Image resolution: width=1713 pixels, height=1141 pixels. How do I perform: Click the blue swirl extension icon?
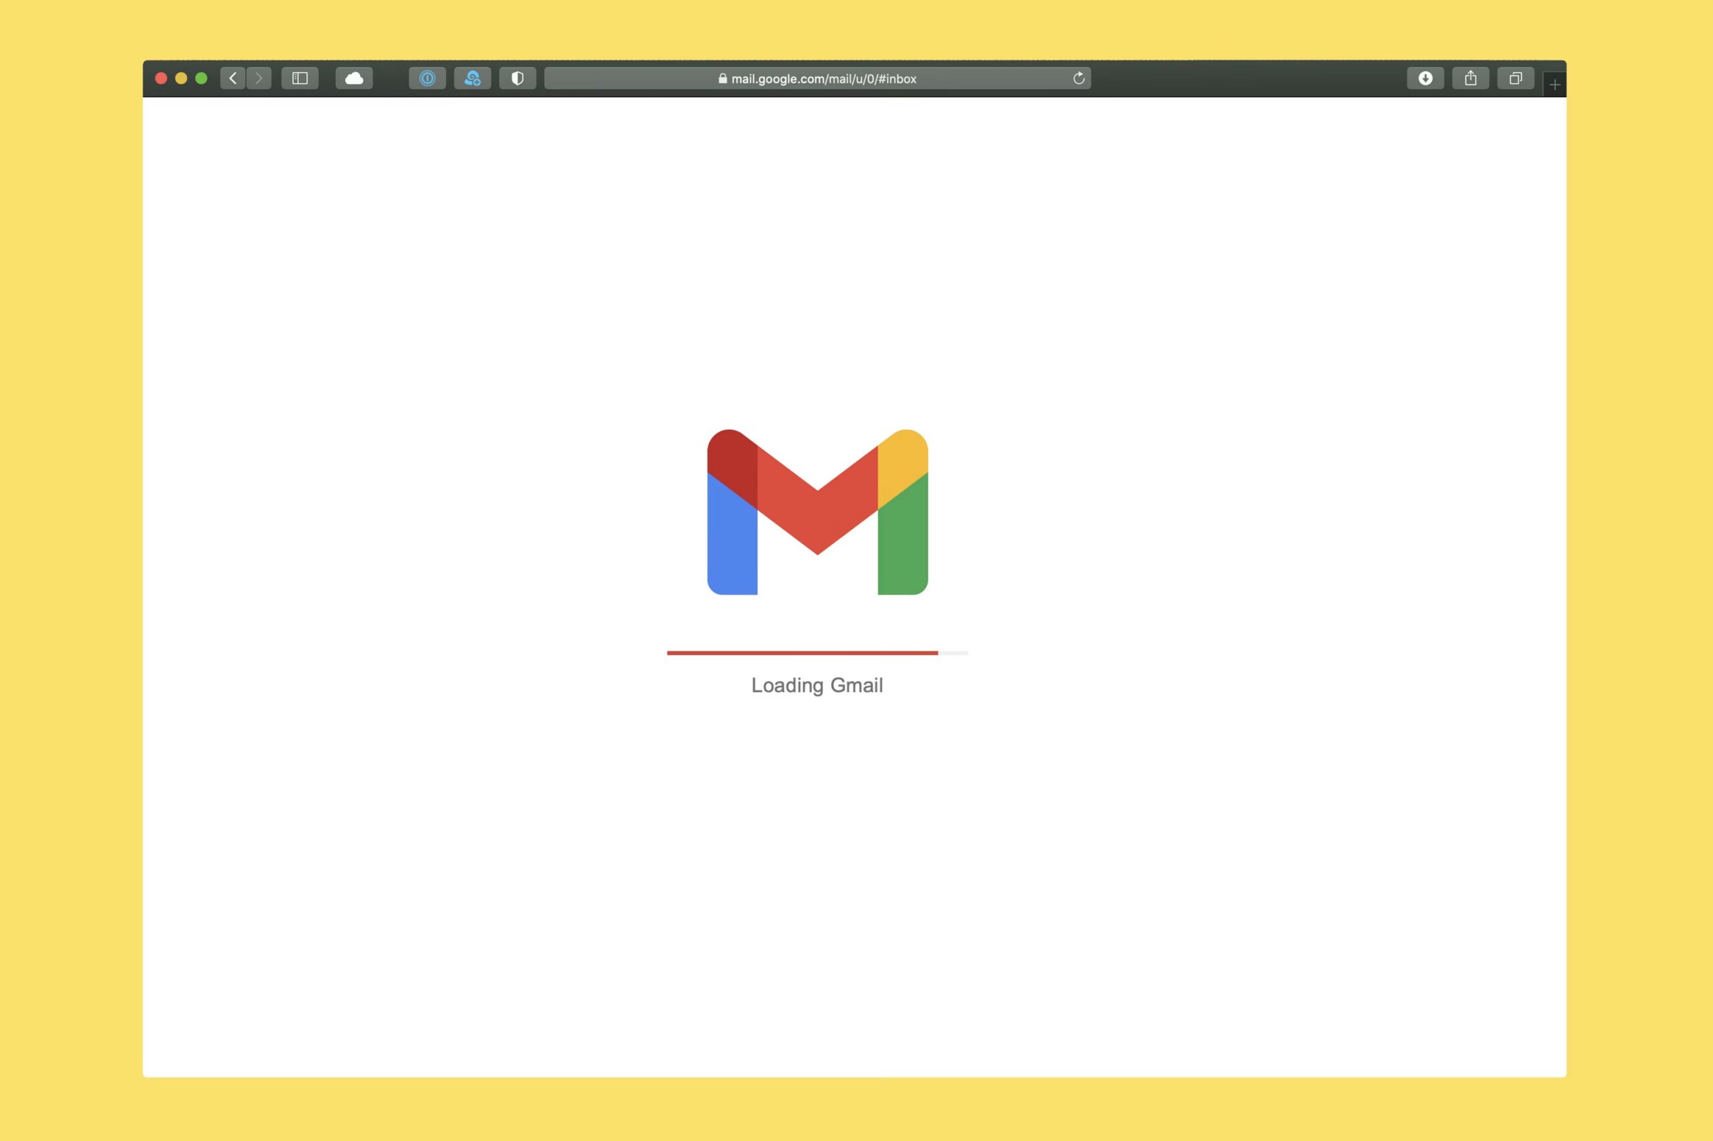[472, 78]
